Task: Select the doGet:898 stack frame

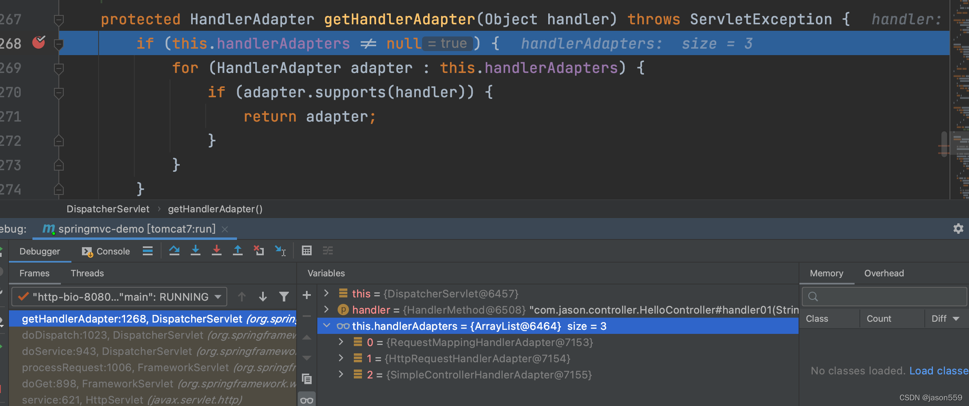Action: point(153,384)
